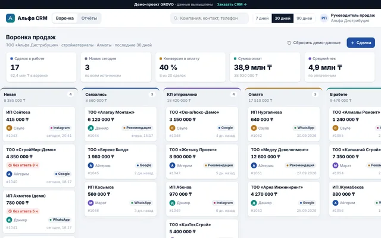Click «без ответа 5 ч» warning badge
Image resolution: width=381 pixels, height=238 pixels.
coord(23,211)
